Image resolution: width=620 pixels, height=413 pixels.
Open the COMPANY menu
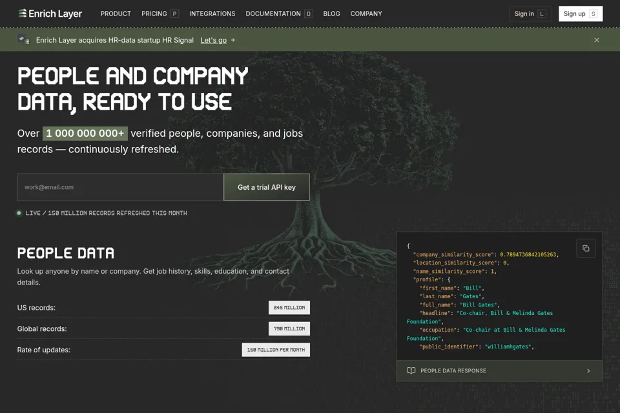(366, 14)
